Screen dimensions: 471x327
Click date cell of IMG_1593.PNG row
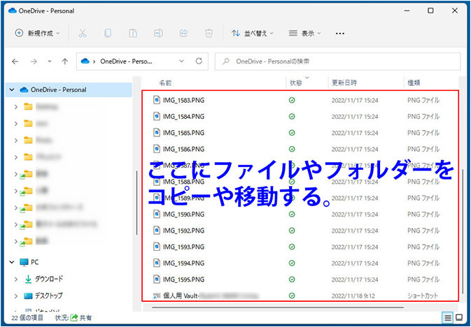pyautogui.click(x=355, y=247)
